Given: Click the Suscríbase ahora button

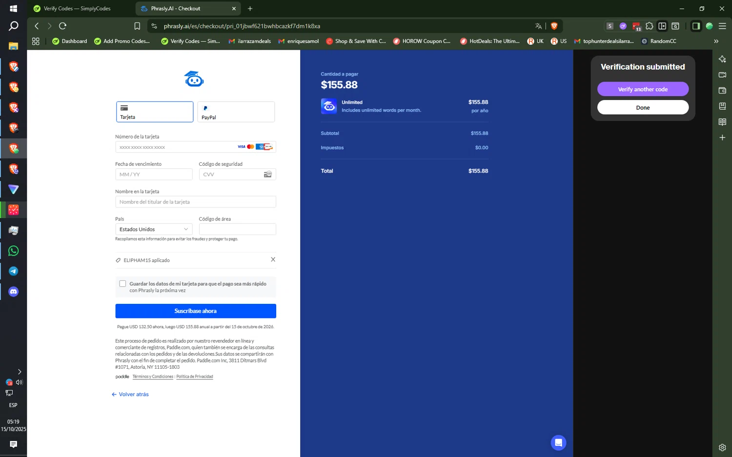Looking at the screenshot, I should (196, 311).
